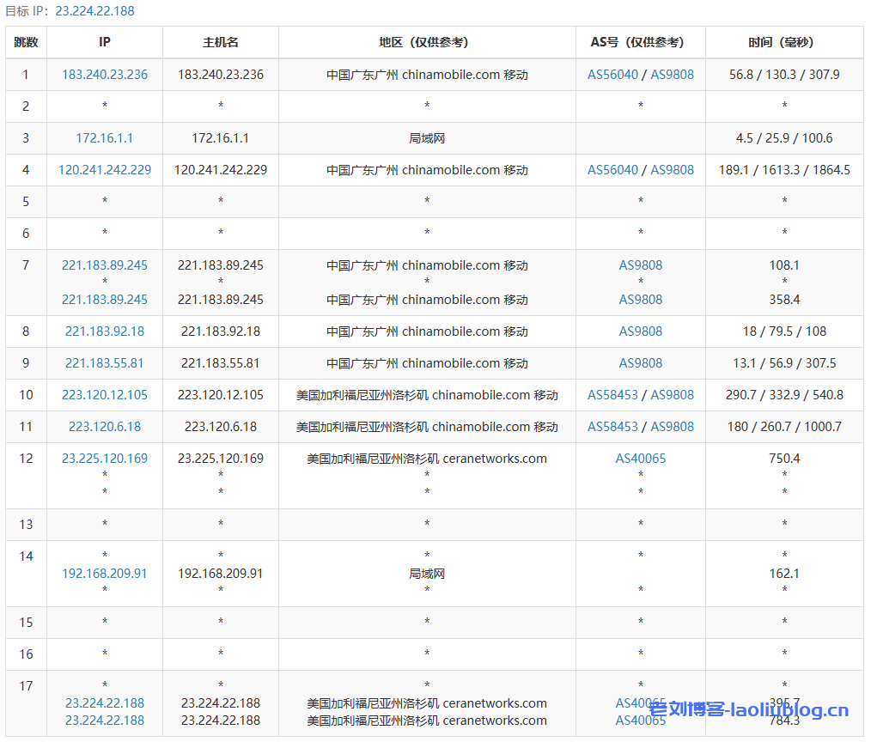Click AS9808 link in hop 1 row
The image size is (871, 742).
tap(672, 75)
